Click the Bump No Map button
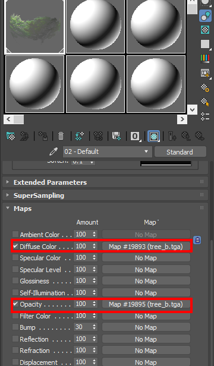The height and width of the screenshot is (366, 214). point(146,327)
